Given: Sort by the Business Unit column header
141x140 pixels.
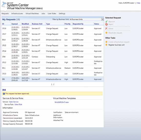Looking at the screenshot, I should 37,24.
